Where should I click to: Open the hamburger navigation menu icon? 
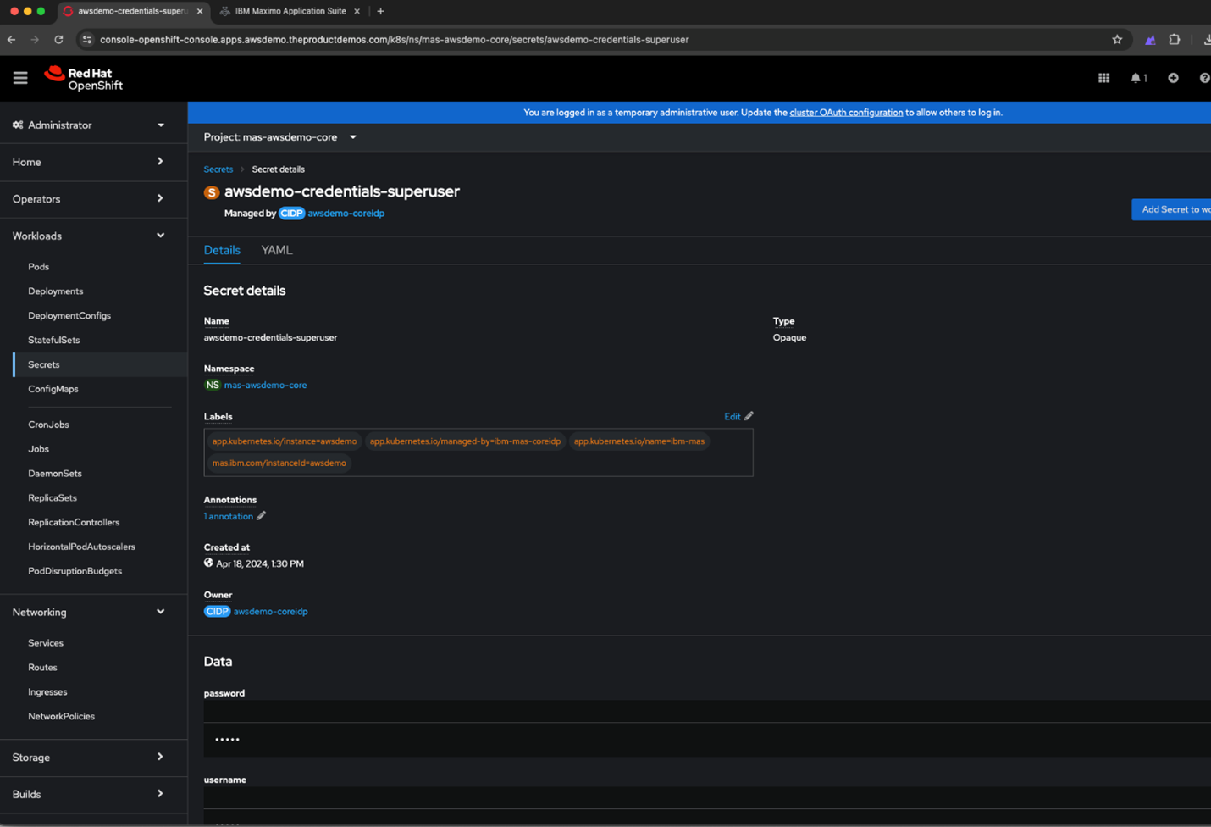tap(20, 77)
